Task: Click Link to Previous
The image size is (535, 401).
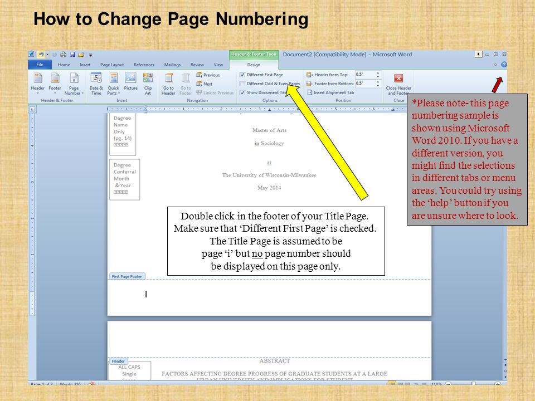Action: coord(215,92)
